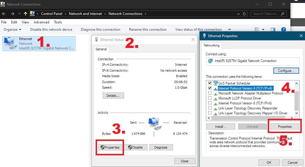Select General tab in Ethernet Status
Viewport: 305px width, 167px height.
point(101,49)
